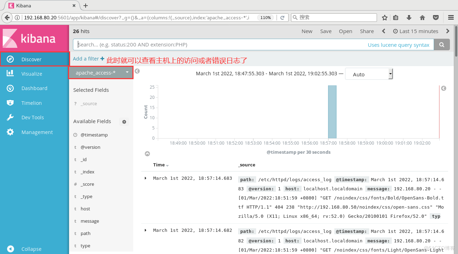
Task: Select _type field
Action: (86, 196)
